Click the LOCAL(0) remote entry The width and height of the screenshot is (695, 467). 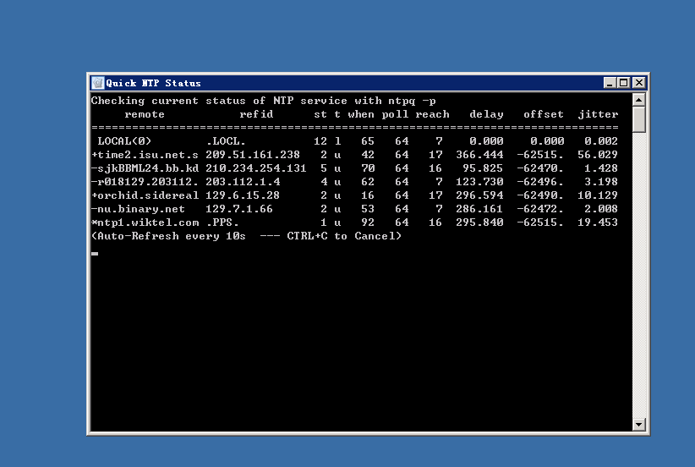124,141
